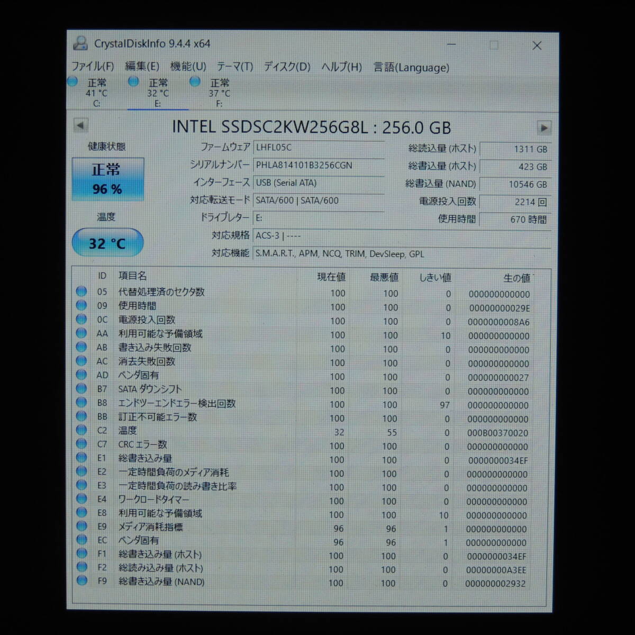
Task: Click status icon for 電源投入回数 attribute row
Action: [81, 319]
